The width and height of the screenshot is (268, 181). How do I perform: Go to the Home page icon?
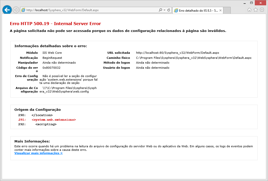[249, 10]
